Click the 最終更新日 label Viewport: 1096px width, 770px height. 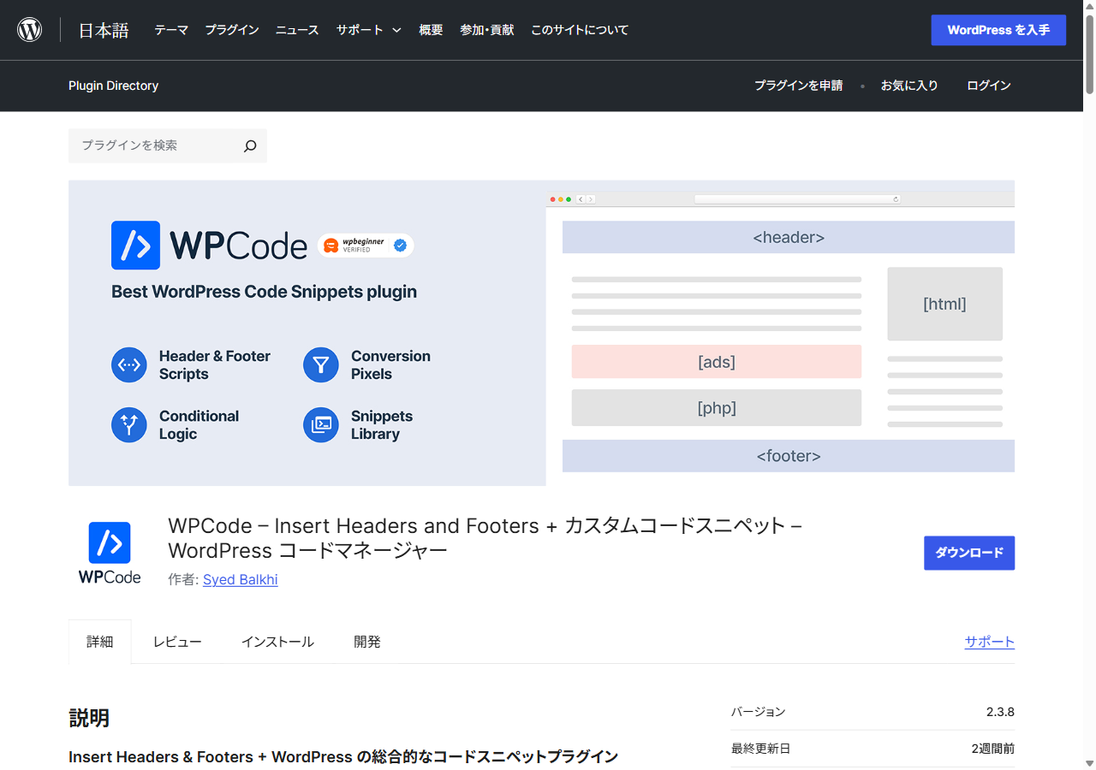point(761,749)
